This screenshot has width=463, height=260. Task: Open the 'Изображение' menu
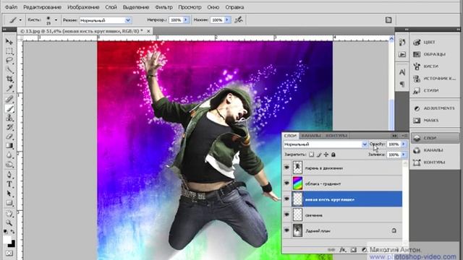(x=83, y=7)
